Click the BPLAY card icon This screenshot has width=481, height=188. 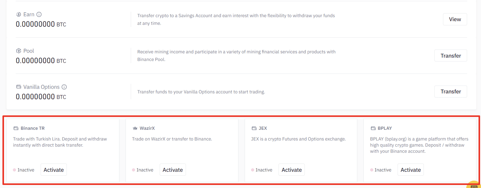tap(373, 128)
